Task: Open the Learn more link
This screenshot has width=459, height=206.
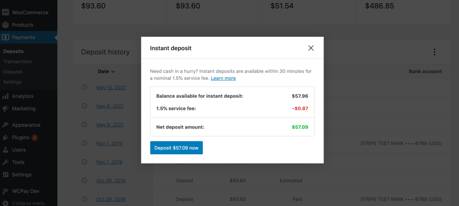Action: [x=223, y=78]
